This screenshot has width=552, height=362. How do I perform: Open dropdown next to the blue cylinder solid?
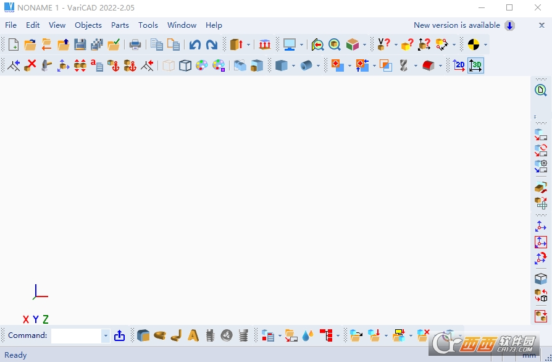coord(318,66)
